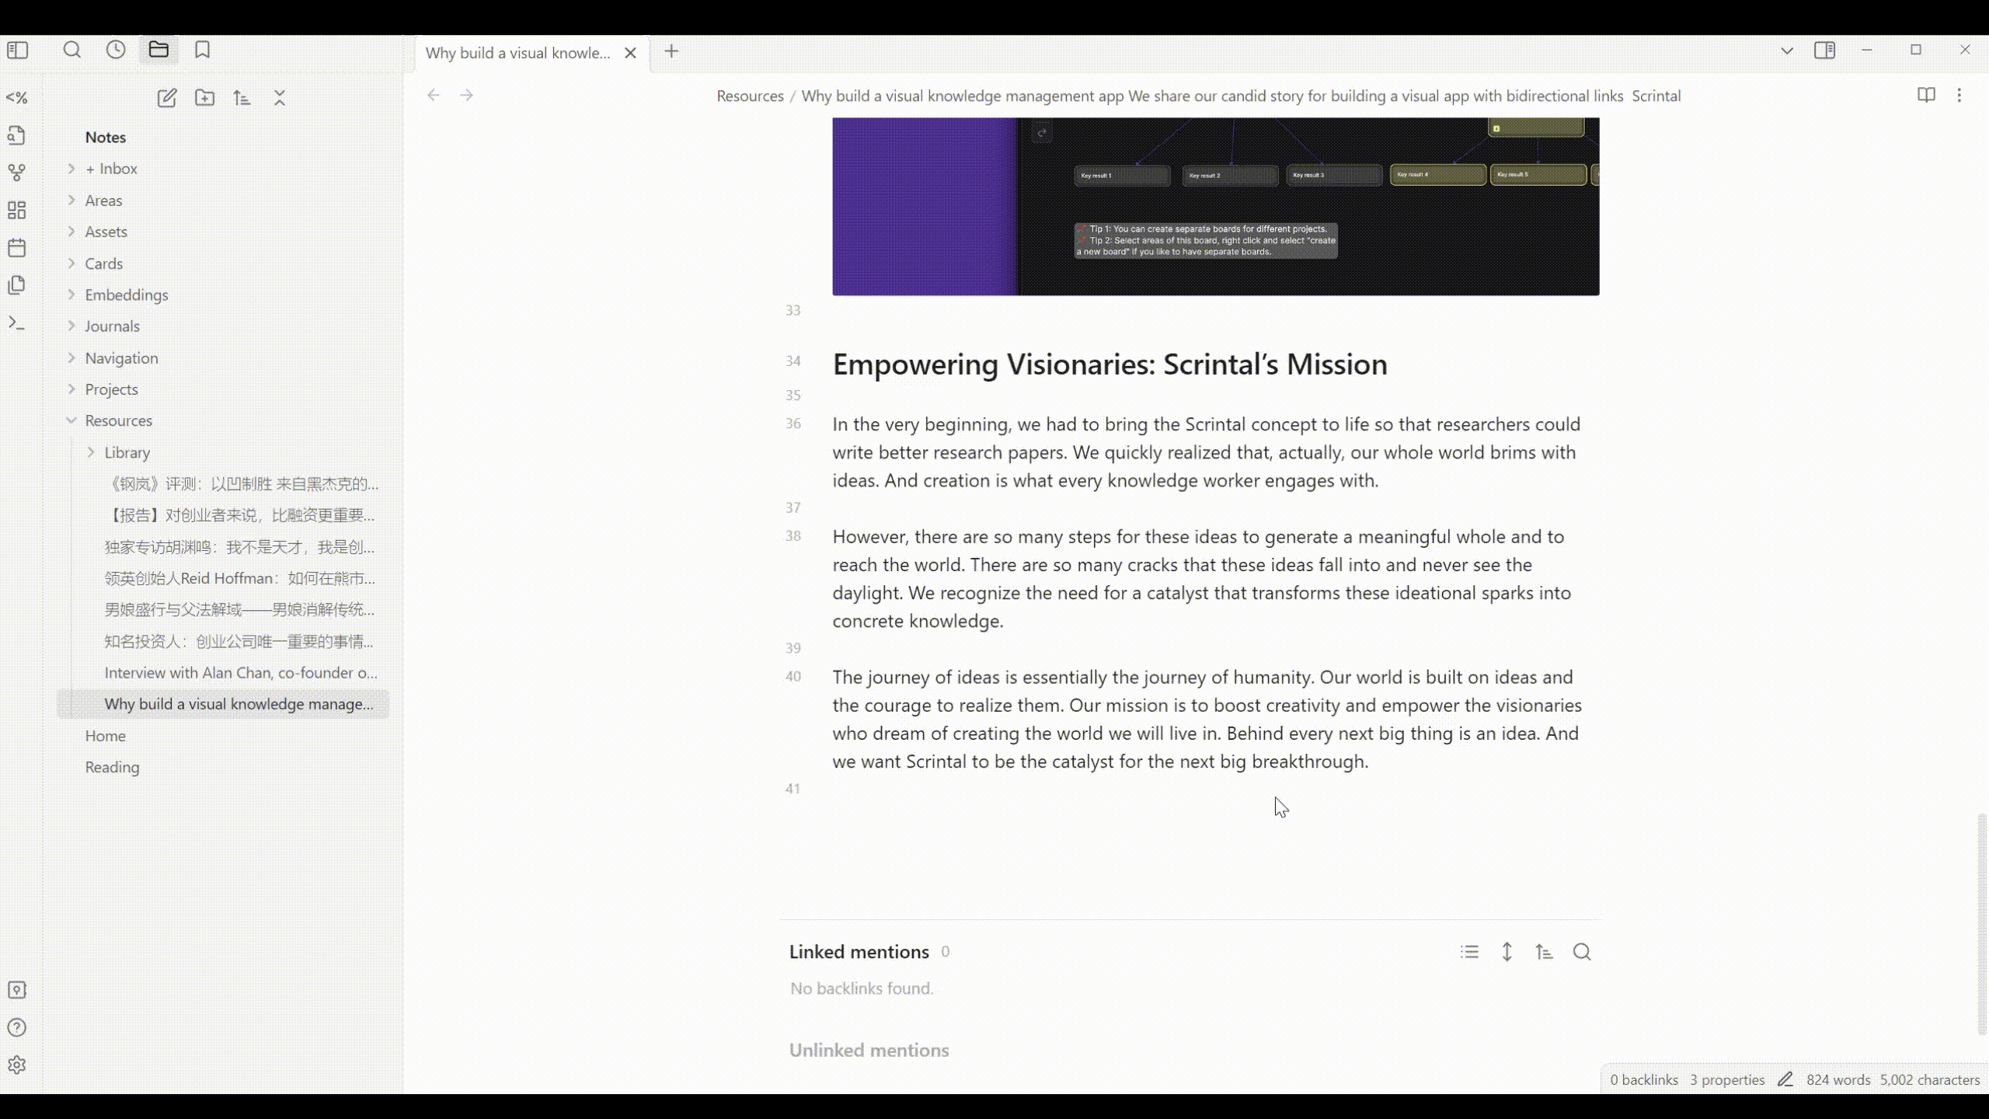Open a new tab
Screen dimensions: 1989x1119
tap(672, 52)
